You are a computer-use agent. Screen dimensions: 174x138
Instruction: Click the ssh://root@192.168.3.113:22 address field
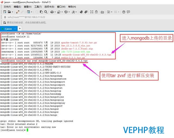26,17
